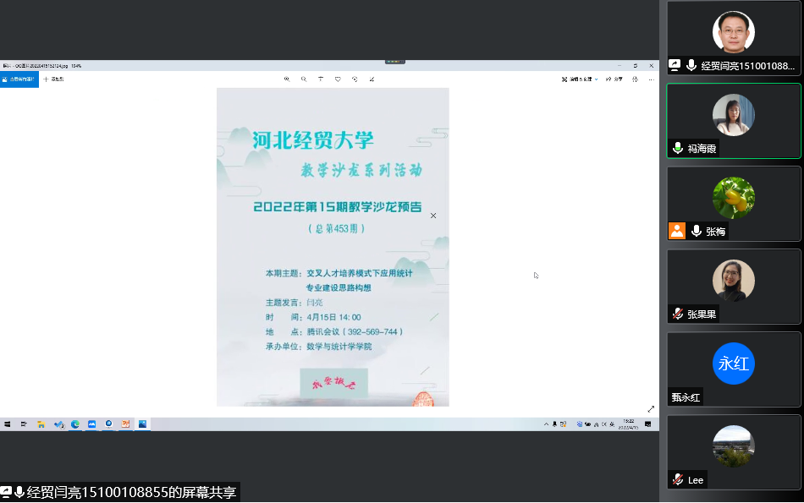
Task: Click the zoom in magnifier icon
Action: [287, 79]
